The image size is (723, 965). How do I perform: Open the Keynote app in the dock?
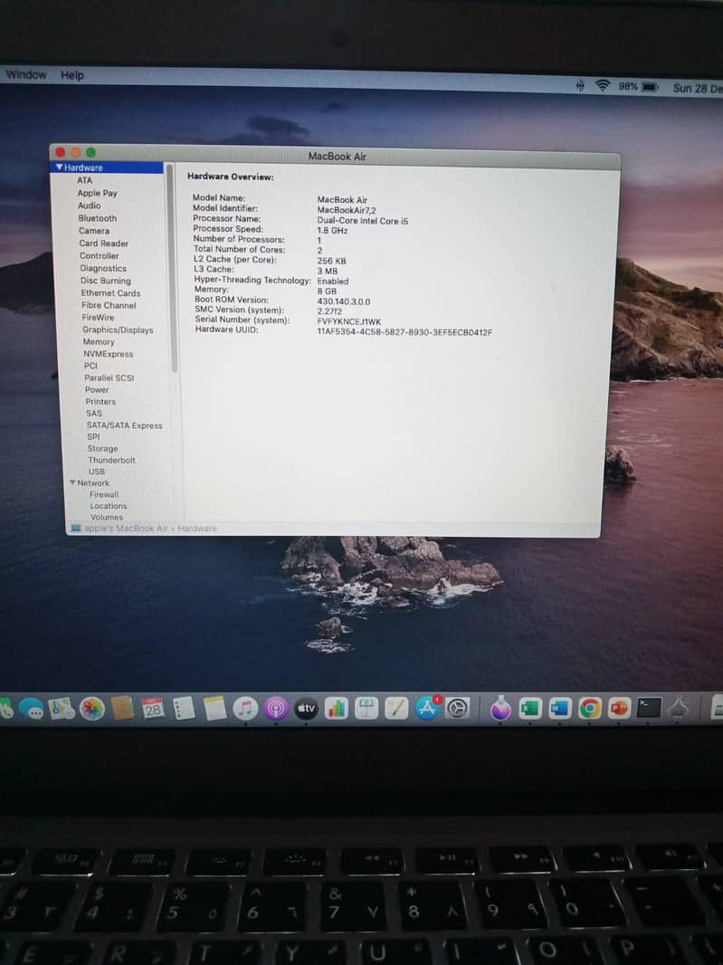pos(366,709)
